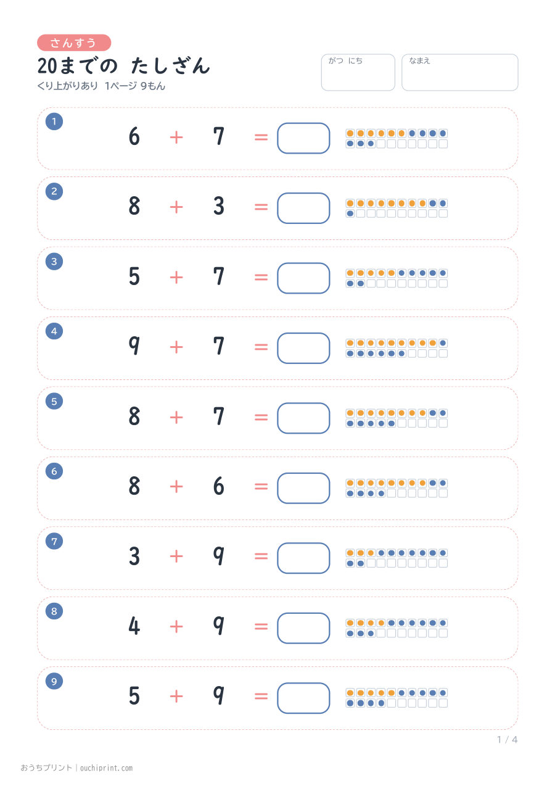This screenshot has height=786, width=555.
Task: Click the 20までの たしざん title
Action: (x=124, y=65)
